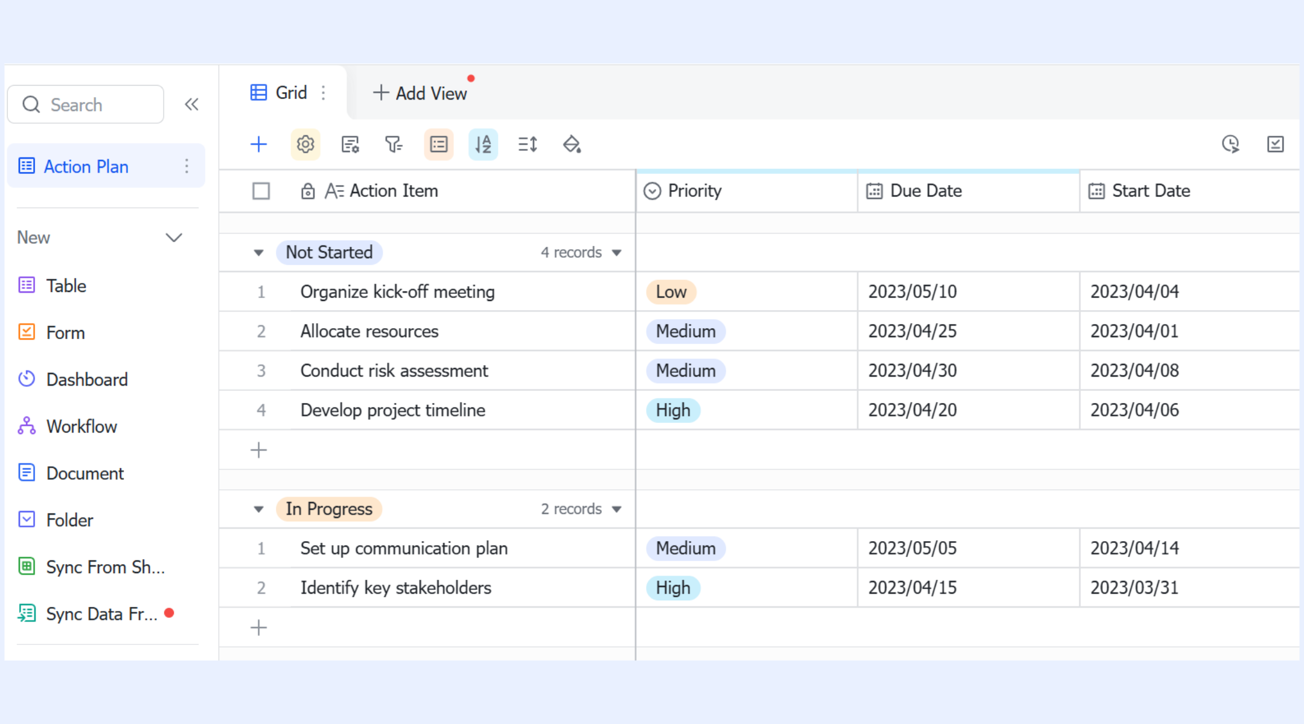Add a row in Not Started group

pyautogui.click(x=258, y=450)
